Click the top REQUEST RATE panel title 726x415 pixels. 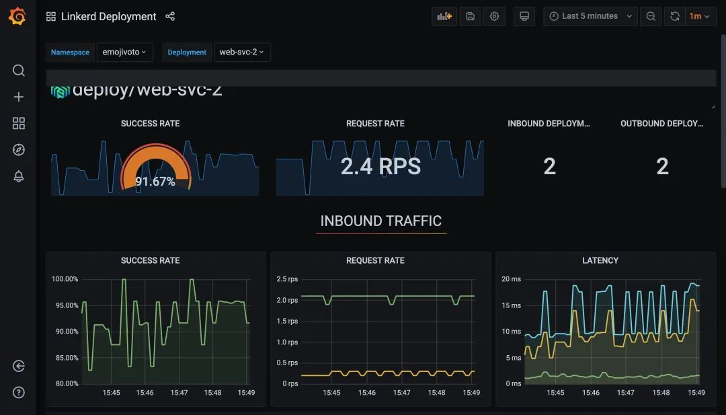pyautogui.click(x=375, y=124)
